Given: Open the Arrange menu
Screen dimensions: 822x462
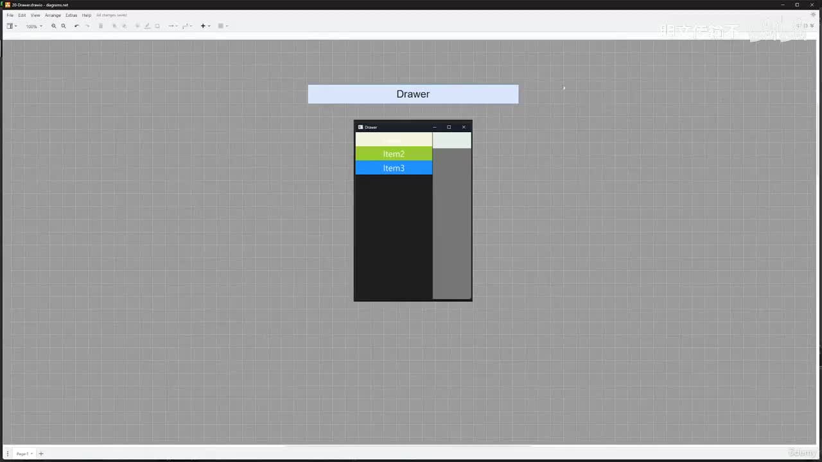Looking at the screenshot, I should pyautogui.click(x=53, y=15).
